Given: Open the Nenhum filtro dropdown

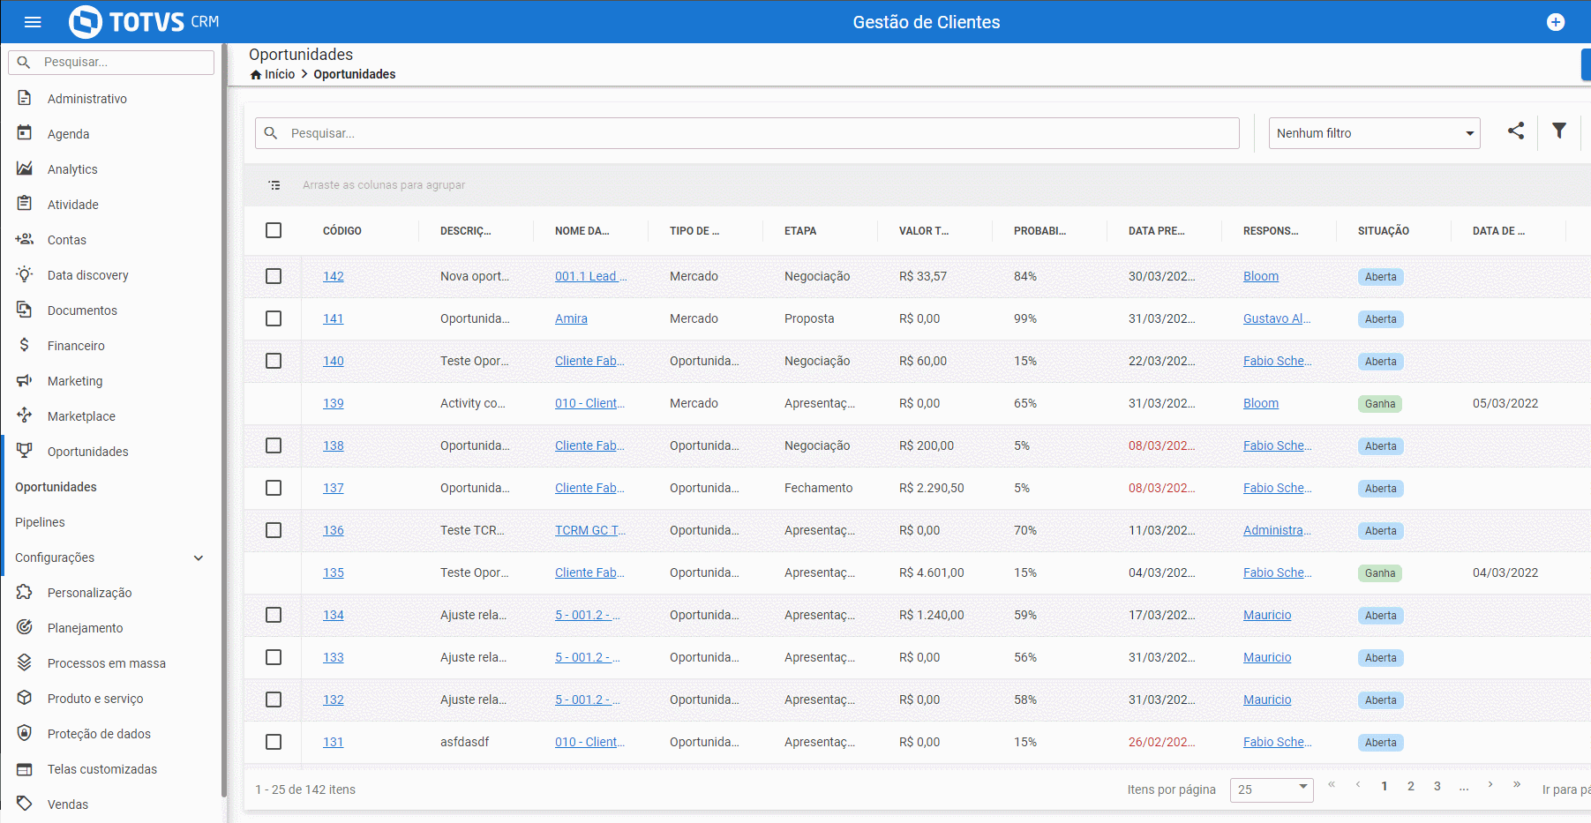Looking at the screenshot, I should [x=1374, y=133].
